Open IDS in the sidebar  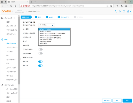[8, 64]
